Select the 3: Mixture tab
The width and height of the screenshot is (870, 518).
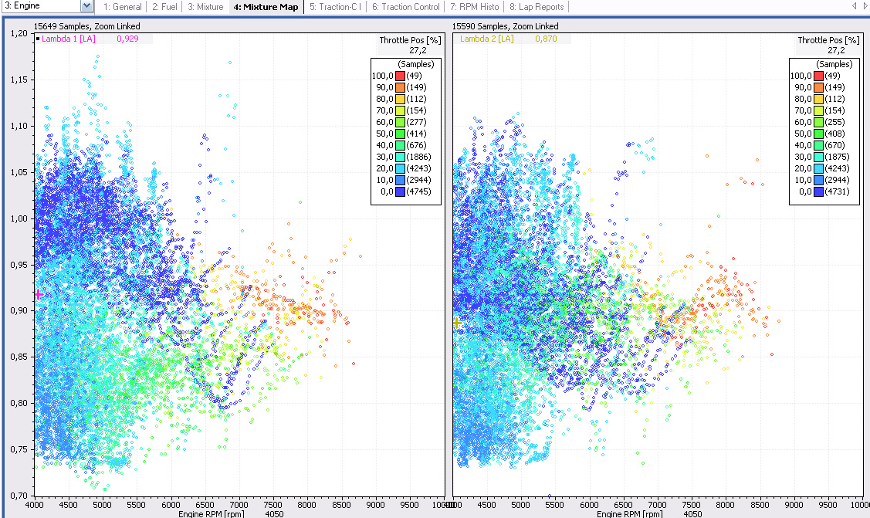205,7
